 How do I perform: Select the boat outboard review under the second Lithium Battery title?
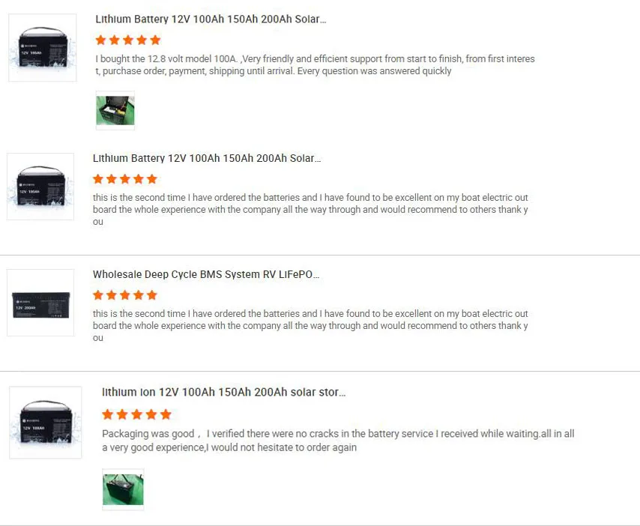[x=310, y=209]
